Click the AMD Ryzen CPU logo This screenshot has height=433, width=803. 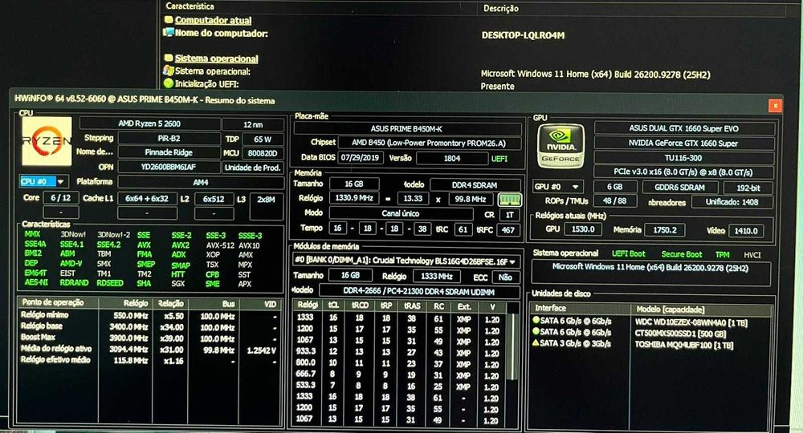[47, 141]
